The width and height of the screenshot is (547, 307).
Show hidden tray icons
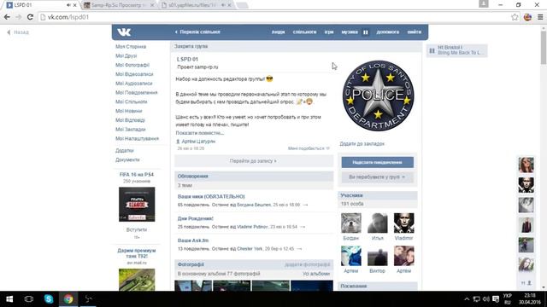pos(467,299)
